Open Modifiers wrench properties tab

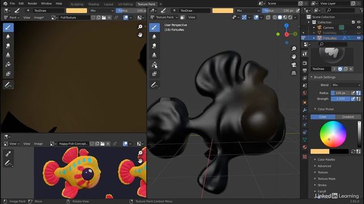(x=305, y=110)
